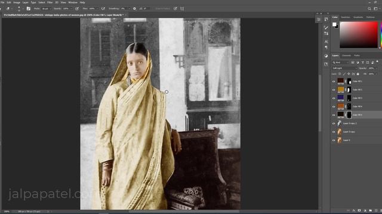Create a new group folder icon
Screen dimensions: 382x214
pyautogui.click(x=370, y=210)
